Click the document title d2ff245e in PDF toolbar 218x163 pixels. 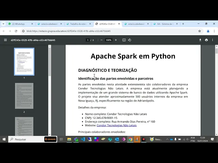[33, 40]
